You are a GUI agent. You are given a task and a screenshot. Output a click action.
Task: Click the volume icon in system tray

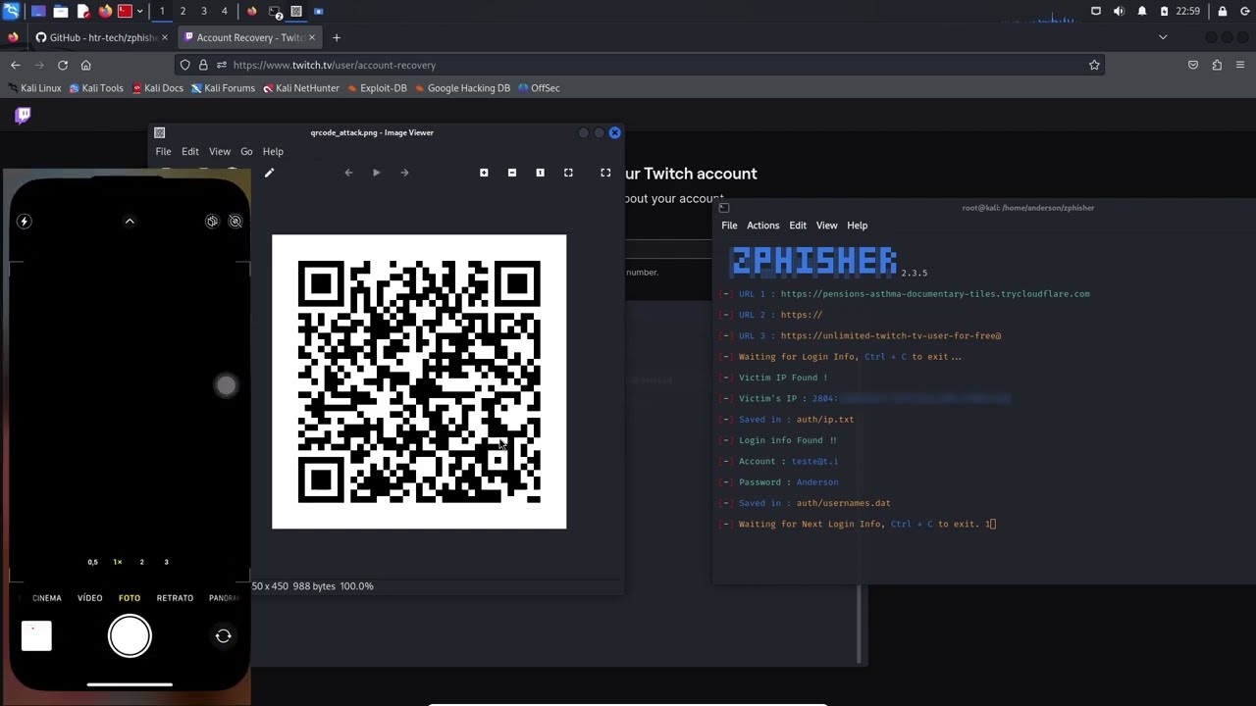(1119, 11)
